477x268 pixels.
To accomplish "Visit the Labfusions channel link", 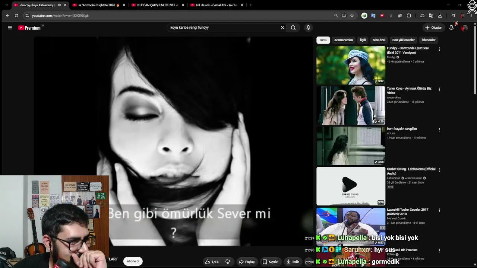I will click(x=394, y=178).
